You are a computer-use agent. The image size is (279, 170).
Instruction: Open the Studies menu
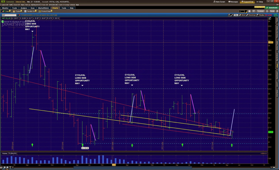coord(261,15)
